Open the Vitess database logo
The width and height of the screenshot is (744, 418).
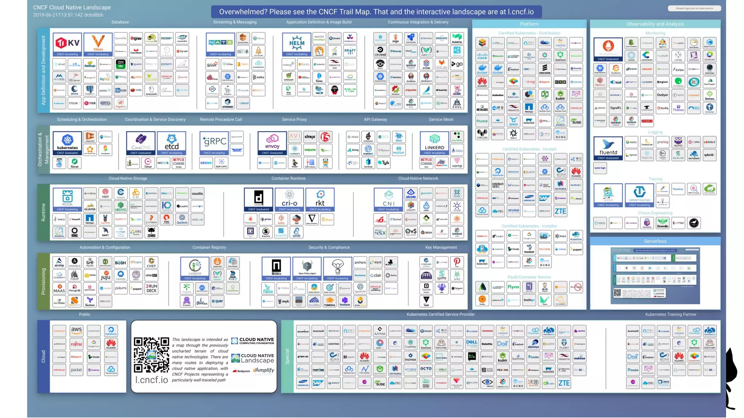pyautogui.click(x=98, y=44)
